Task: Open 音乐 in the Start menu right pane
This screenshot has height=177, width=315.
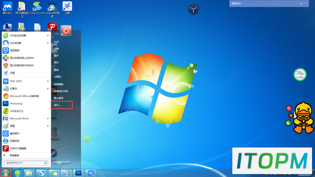Action: tap(56, 62)
